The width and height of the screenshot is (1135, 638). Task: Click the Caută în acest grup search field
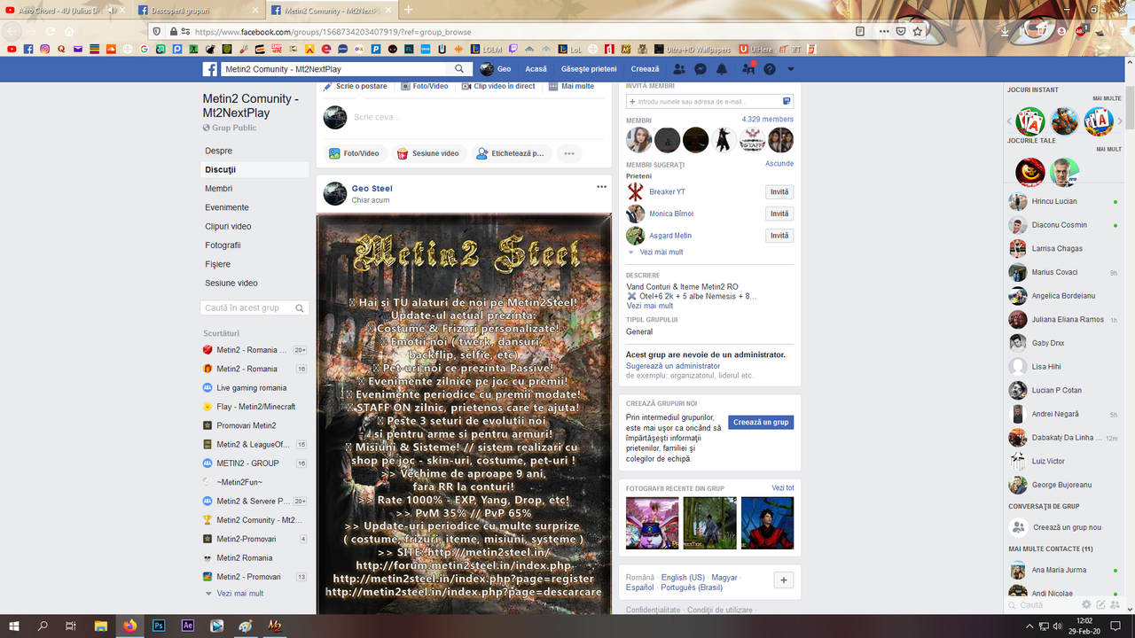254,308
